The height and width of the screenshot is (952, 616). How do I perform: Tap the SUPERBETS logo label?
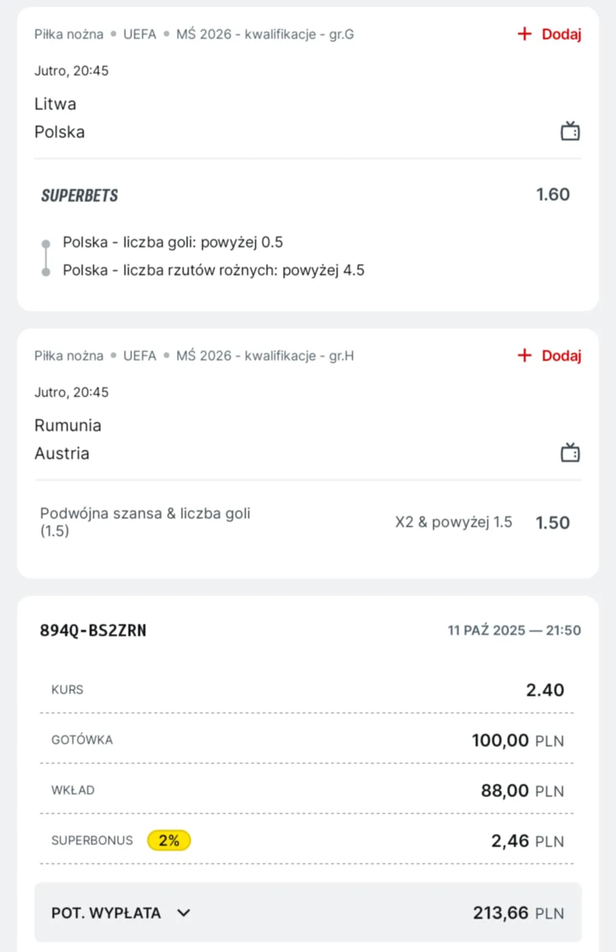click(x=80, y=195)
